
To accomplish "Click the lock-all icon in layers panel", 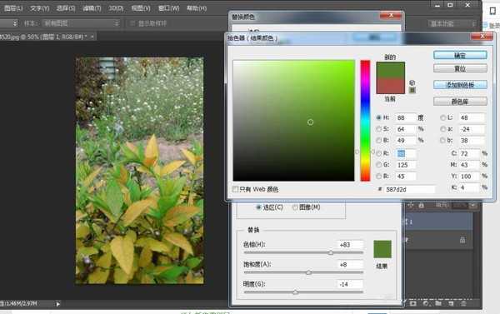I will (421, 205).
